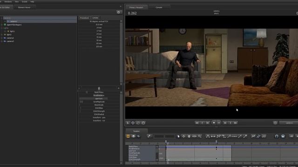
Task: Set the peak tangent type icon
Action: click(208, 136)
